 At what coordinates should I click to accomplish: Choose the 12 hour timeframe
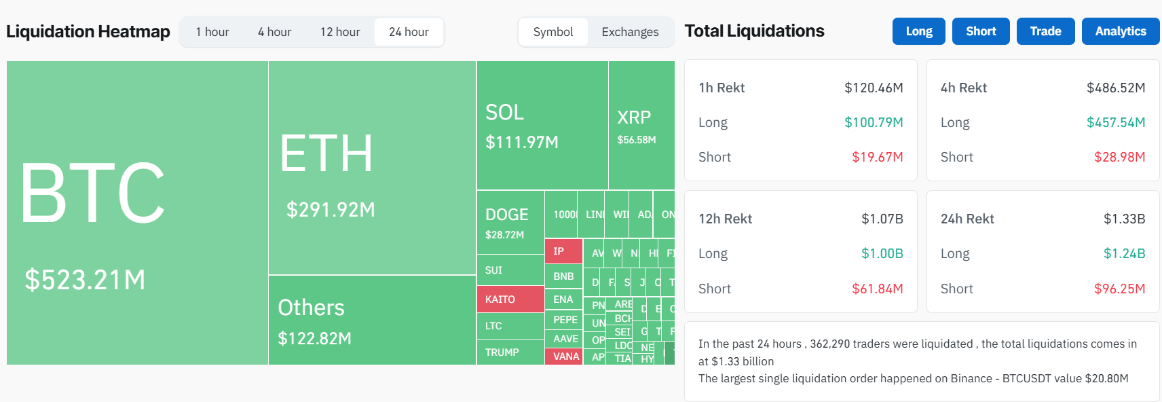pos(340,32)
